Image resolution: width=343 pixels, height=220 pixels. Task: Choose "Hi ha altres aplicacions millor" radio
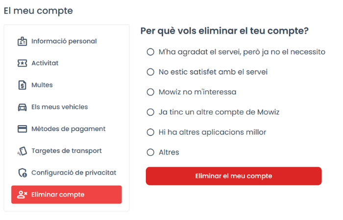(150, 132)
